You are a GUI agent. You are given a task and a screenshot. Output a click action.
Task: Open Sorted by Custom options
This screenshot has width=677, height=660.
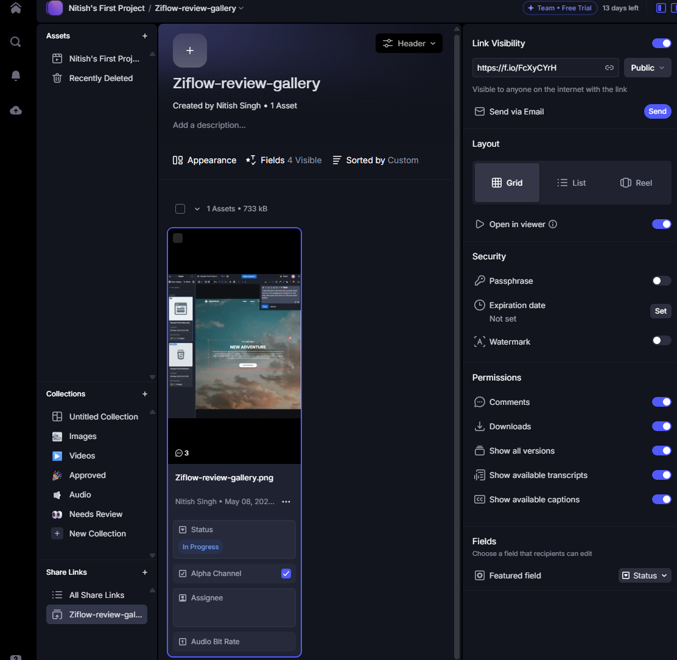coord(375,160)
